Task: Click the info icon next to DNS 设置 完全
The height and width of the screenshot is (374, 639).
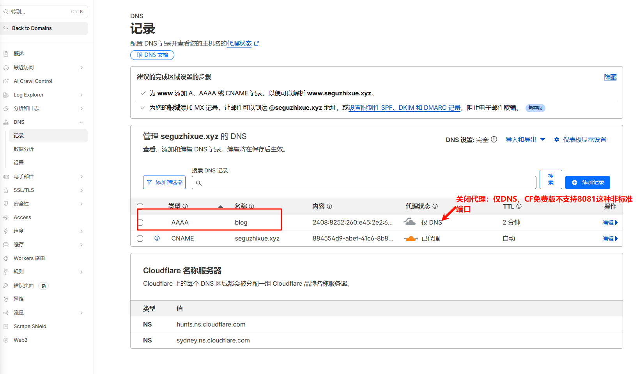Action: (494, 139)
